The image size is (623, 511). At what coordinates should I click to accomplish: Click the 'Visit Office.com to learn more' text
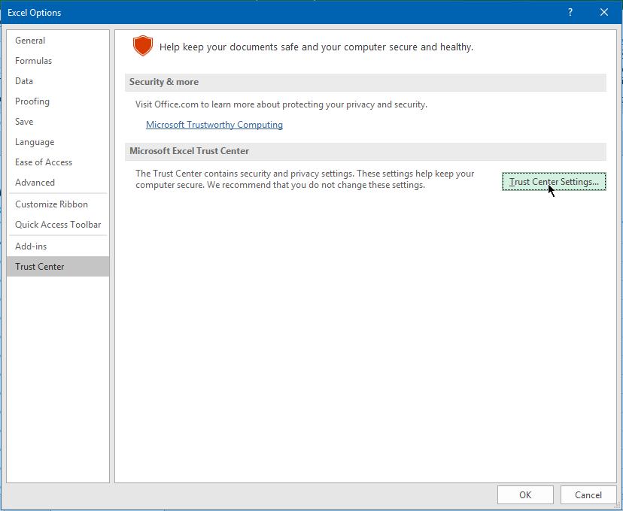[281, 104]
